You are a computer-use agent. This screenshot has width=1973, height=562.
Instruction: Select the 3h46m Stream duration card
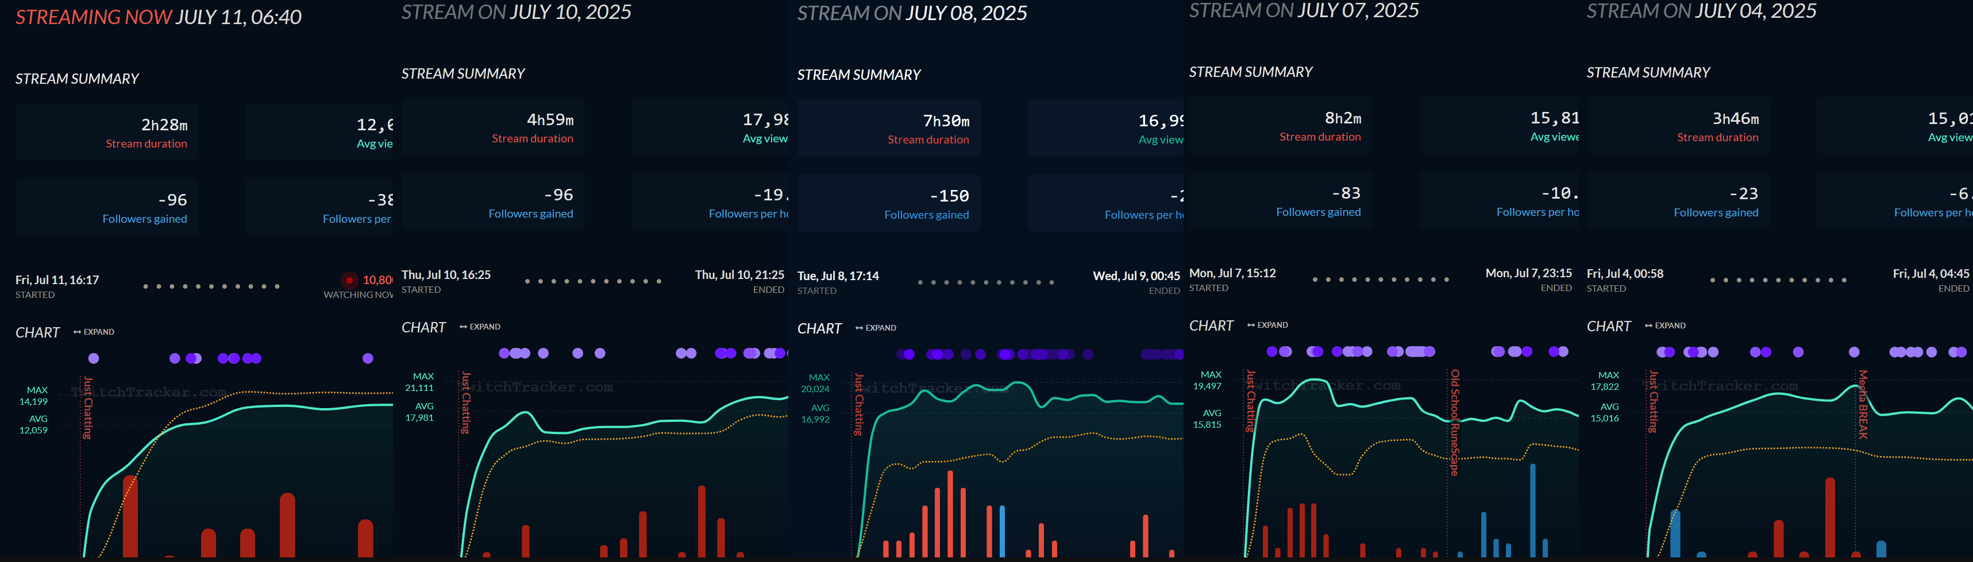(1678, 126)
